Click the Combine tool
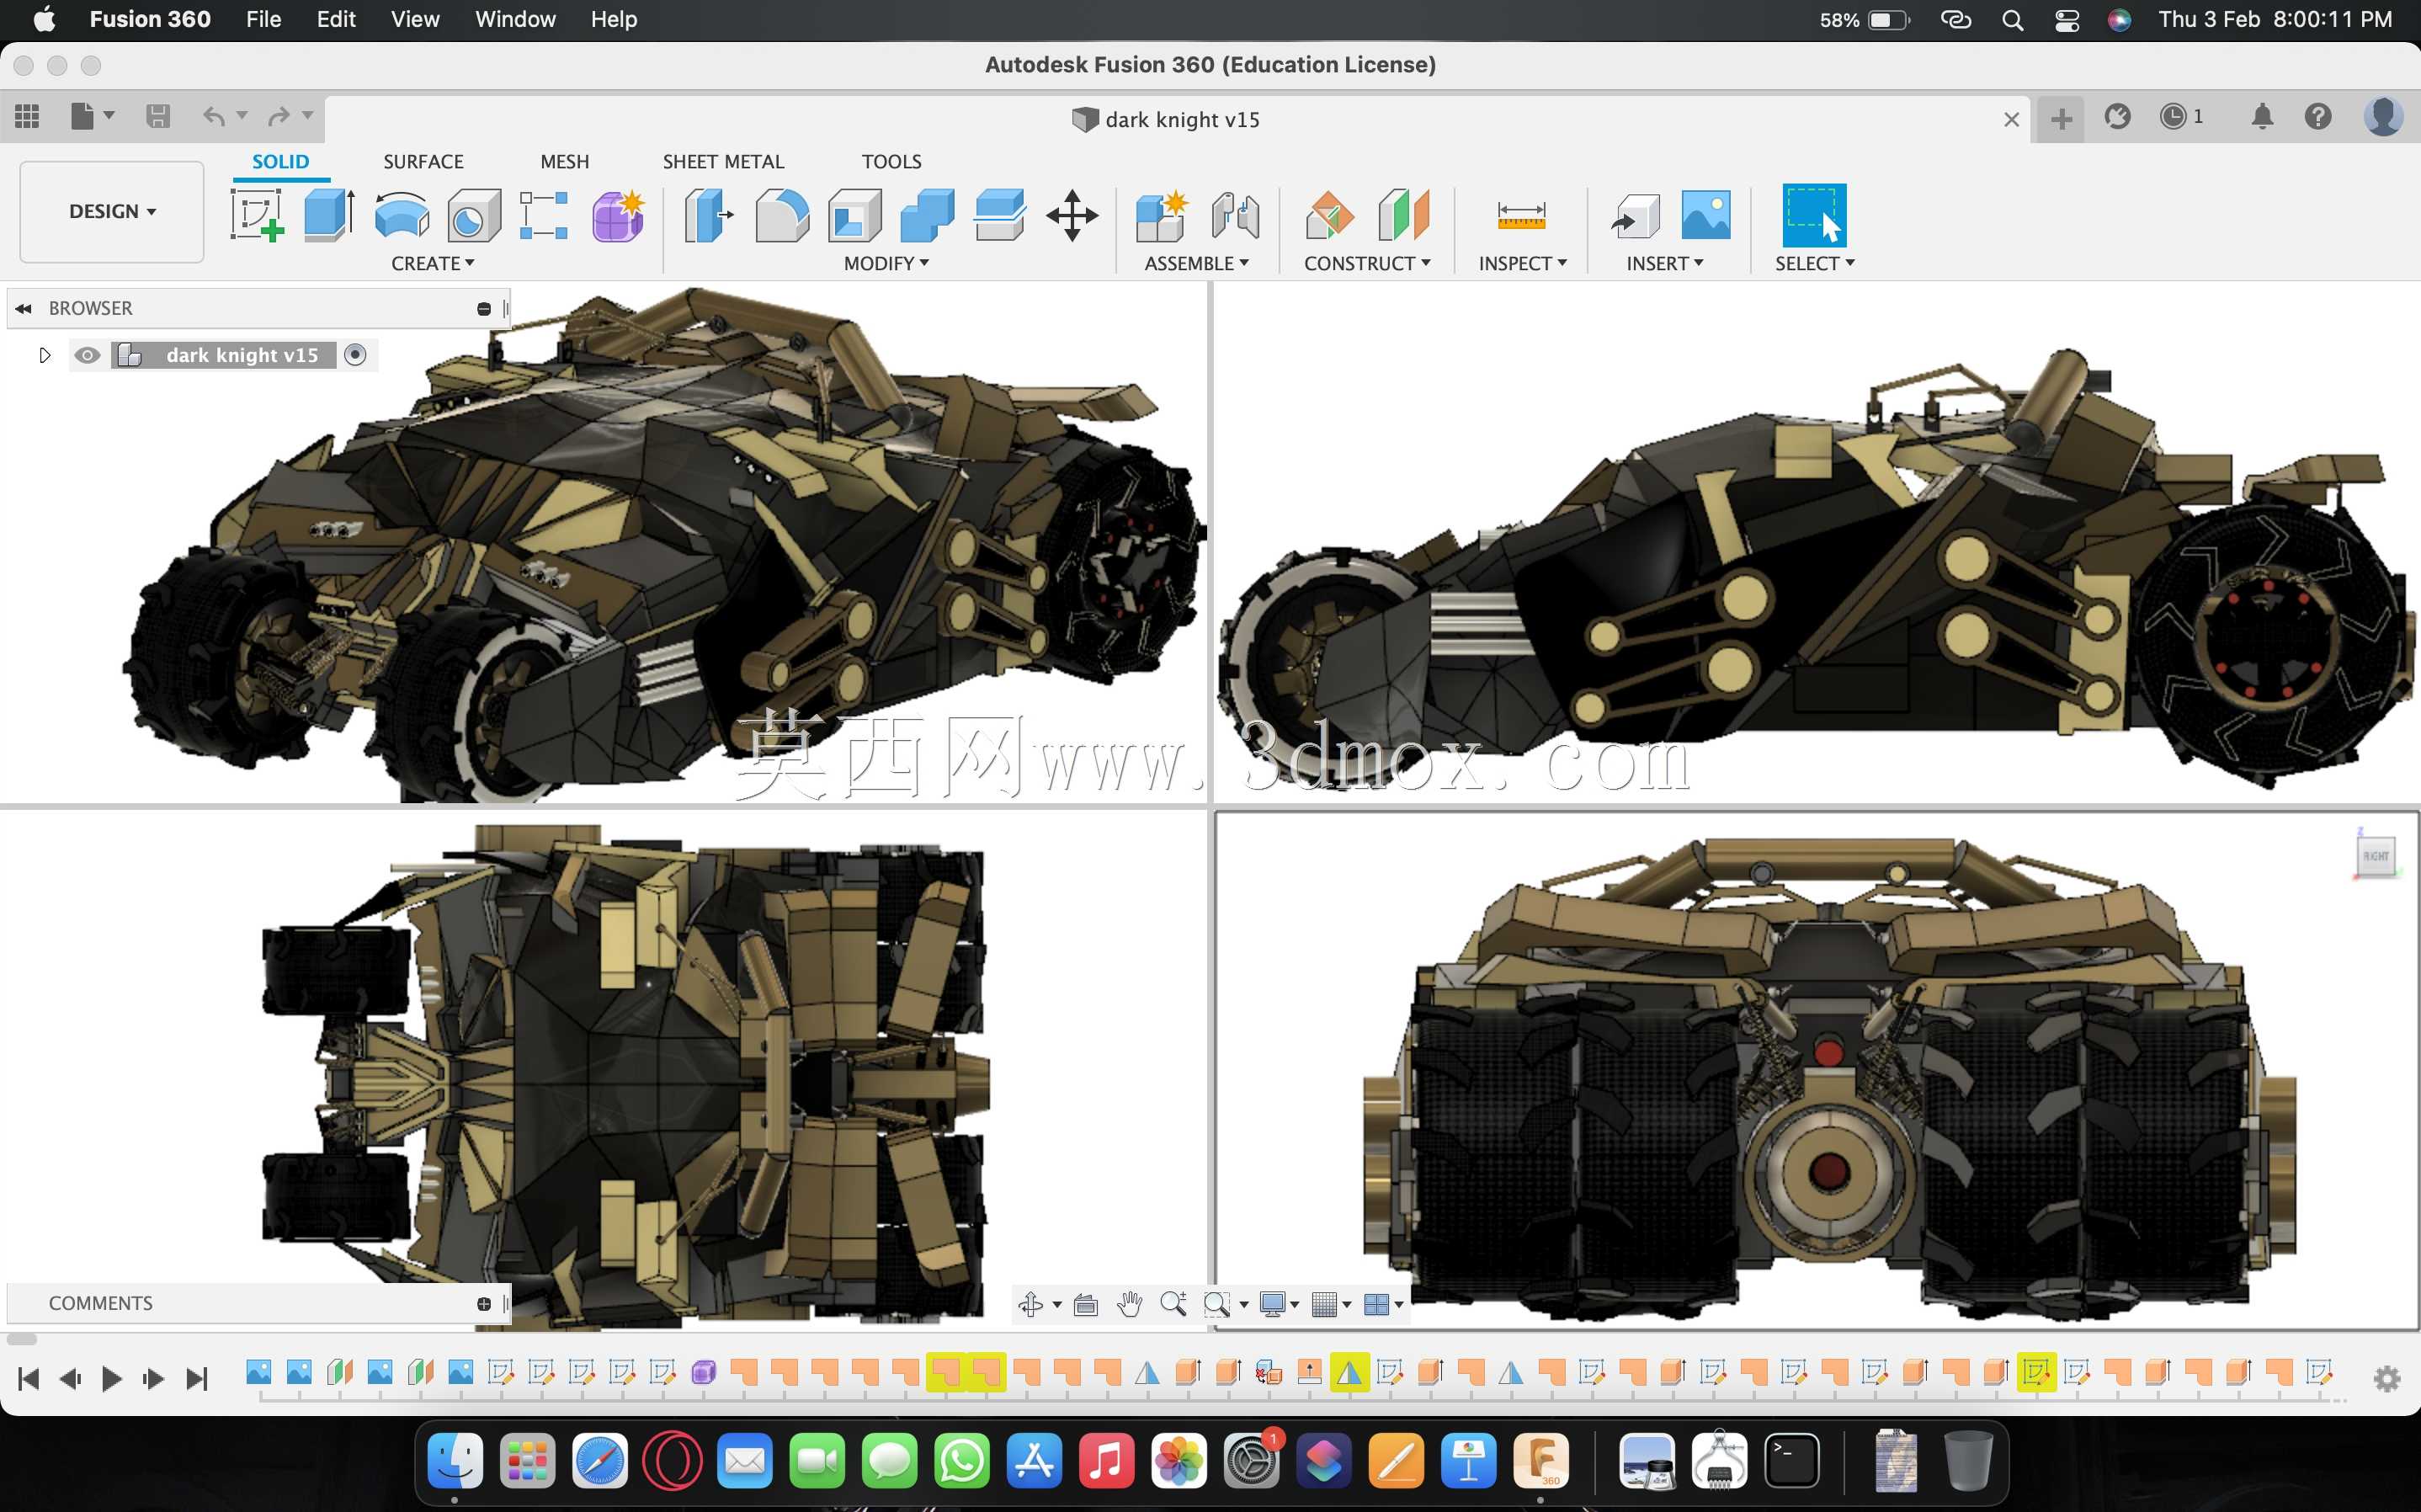This screenshot has width=2421, height=1512. point(928,215)
